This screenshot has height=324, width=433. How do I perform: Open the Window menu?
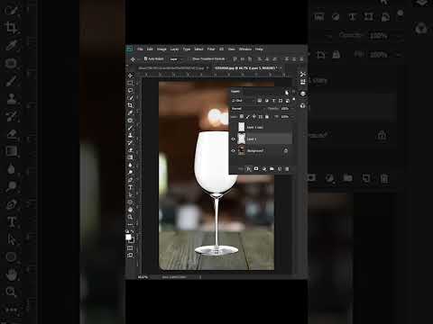pos(245,49)
